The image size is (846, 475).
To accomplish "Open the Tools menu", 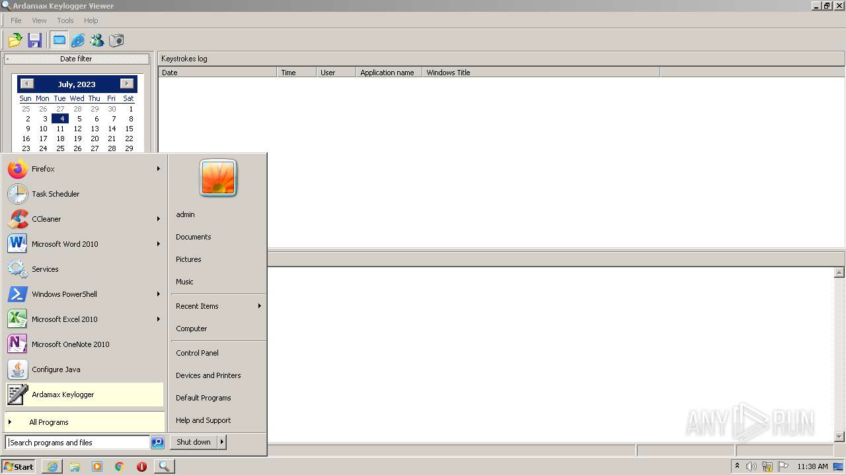I will pos(65,20).
